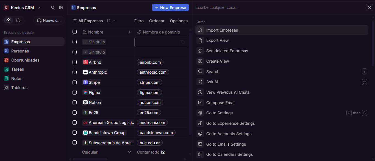Open the Contar todo calculation menu

[x=151, y=152]
